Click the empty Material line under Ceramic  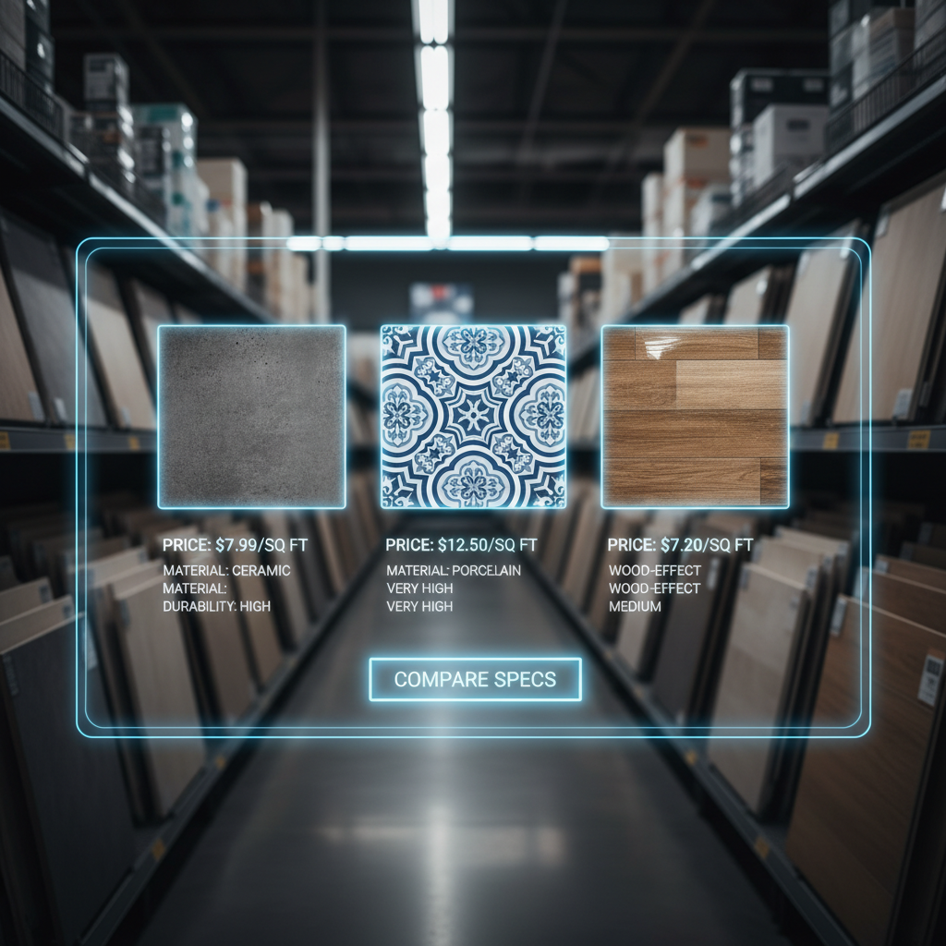(x=195, y=588)
